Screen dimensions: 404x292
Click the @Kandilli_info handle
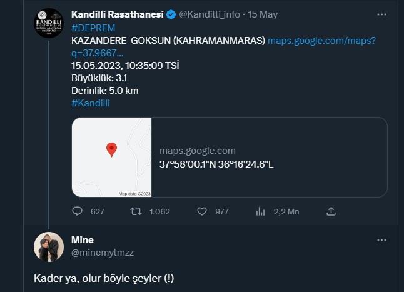click(210, 14)
